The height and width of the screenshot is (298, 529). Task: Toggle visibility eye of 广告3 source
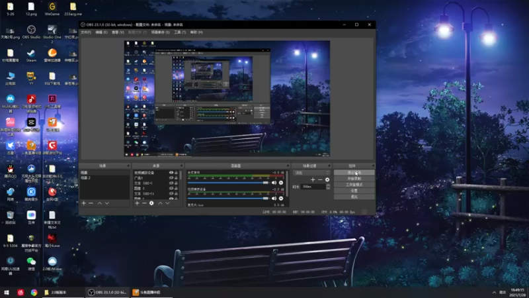171,177
